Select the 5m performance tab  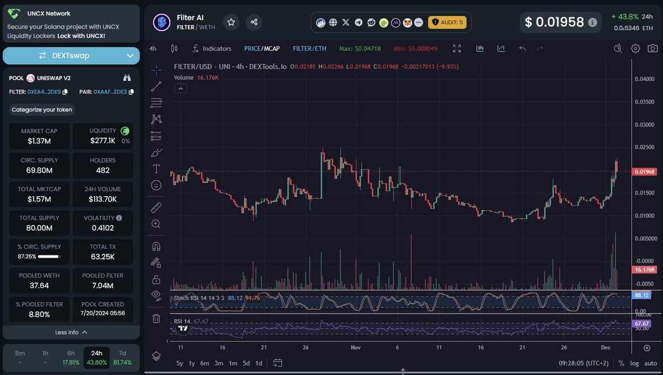(20, 357)
